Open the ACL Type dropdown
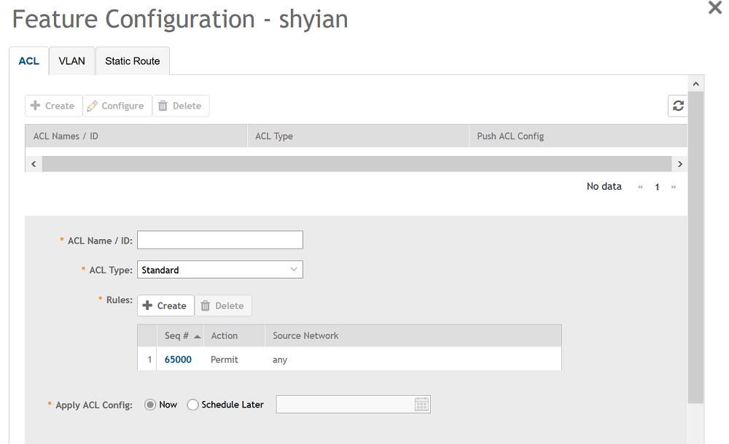 [x=219, y=270]
